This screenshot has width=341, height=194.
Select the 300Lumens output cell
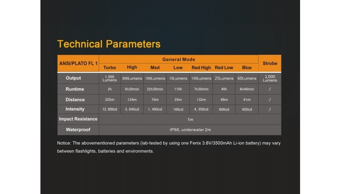click(132, 79)
